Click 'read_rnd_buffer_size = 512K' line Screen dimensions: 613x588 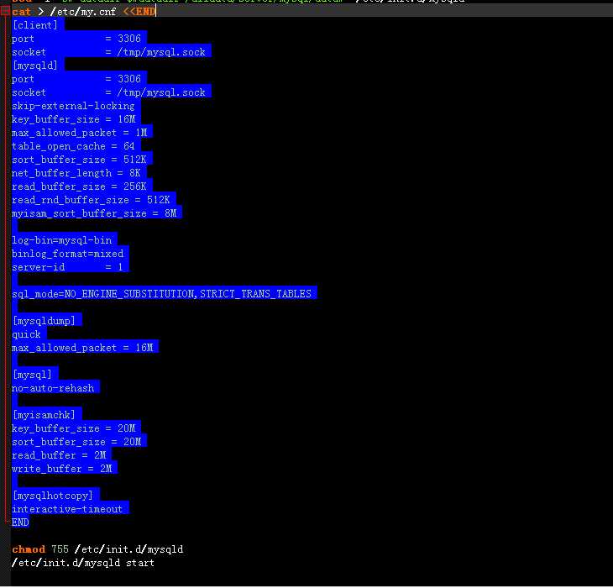[x=91, y=200]
